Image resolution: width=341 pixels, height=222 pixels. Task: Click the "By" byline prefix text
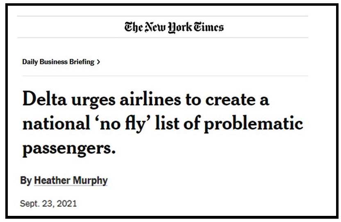25,180
